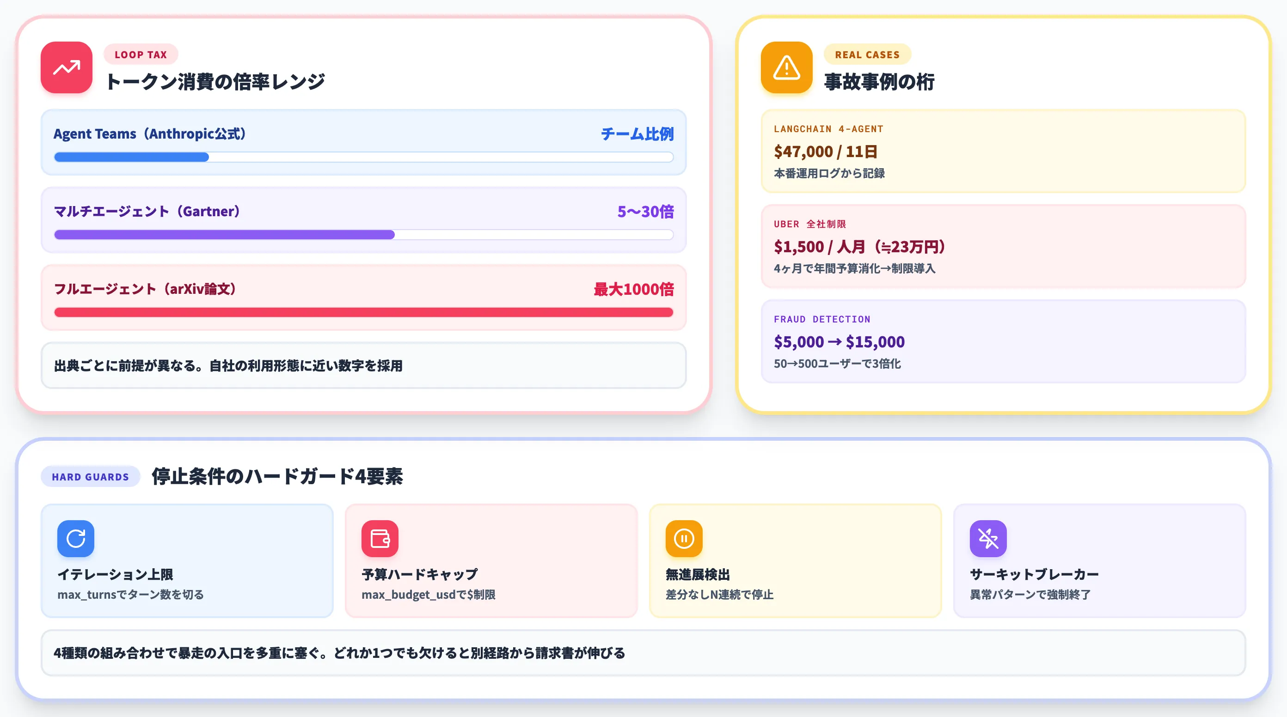Image resolution: width=1287 pixels, height=717 pixels.
Task: Click the blue refresh iteration icon
Action: 76,538
